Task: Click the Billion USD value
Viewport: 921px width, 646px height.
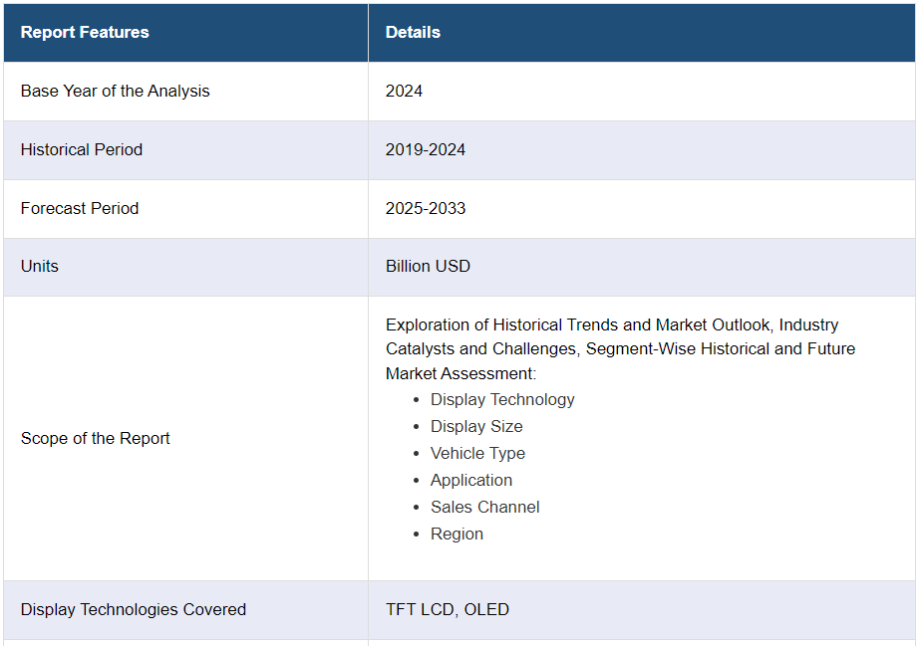Action: (428, 266)
